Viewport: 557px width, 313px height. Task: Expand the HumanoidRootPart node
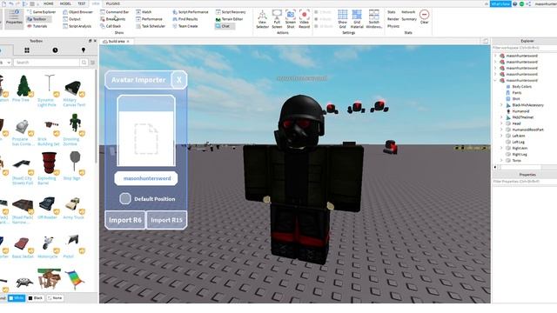click(501, 130)
